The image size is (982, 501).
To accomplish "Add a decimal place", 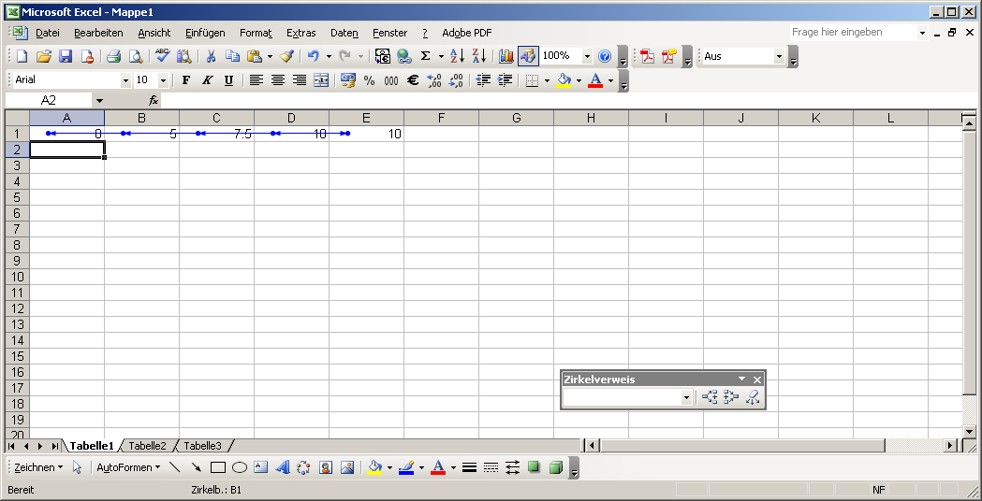I will coord(434,80).
